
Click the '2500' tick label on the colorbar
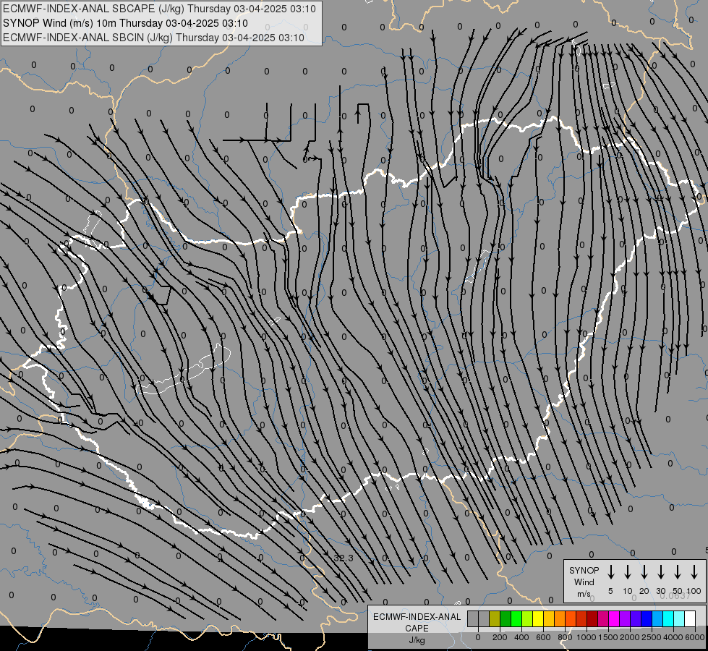pos(652,637)
